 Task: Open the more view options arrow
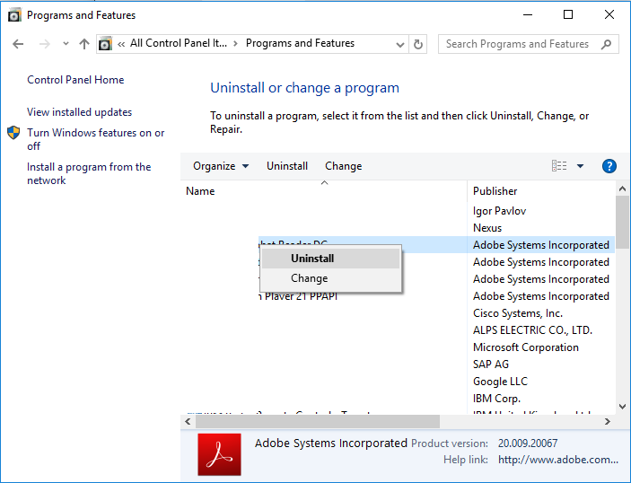tap(580, 166)
